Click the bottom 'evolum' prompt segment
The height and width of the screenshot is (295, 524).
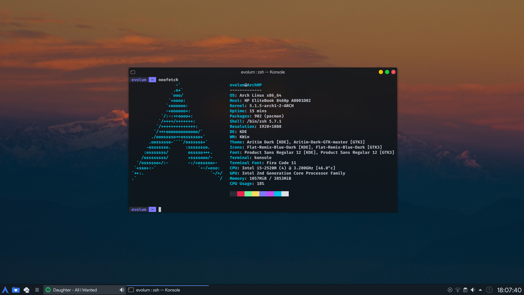[139, 210]
